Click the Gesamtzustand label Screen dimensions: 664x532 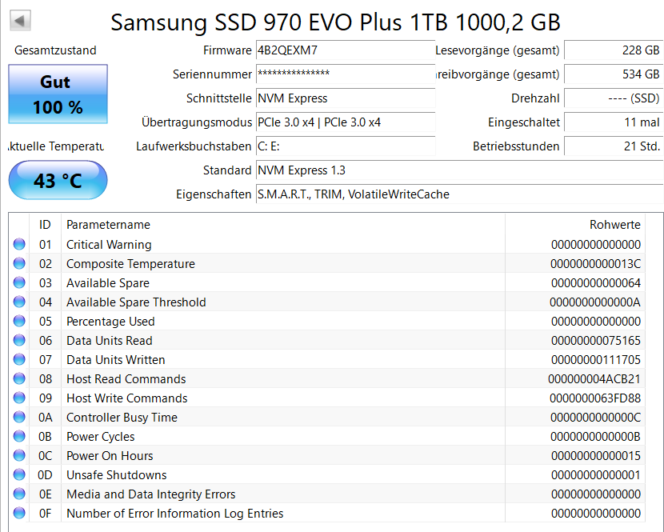click(x=55, y=50)
